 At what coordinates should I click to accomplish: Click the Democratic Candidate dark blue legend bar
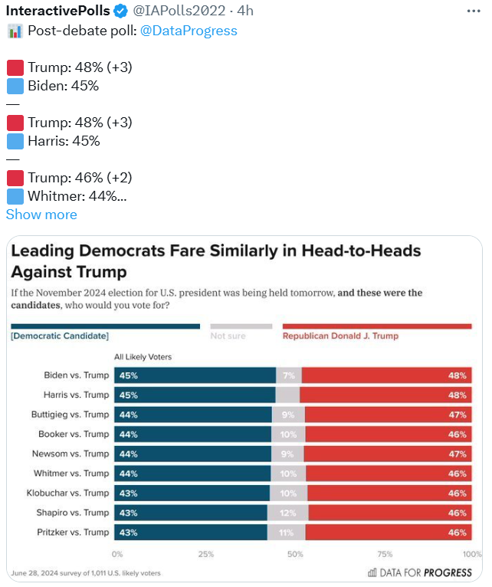(104, 326)
